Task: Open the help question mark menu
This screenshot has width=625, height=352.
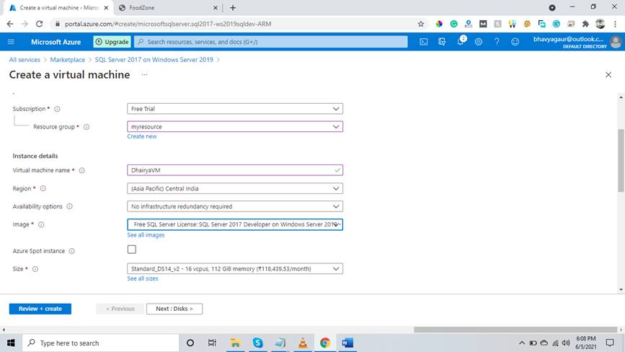Action: 497,42
